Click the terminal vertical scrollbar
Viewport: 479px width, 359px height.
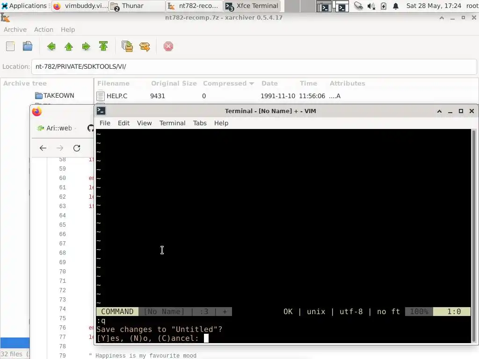click(474, 236)
